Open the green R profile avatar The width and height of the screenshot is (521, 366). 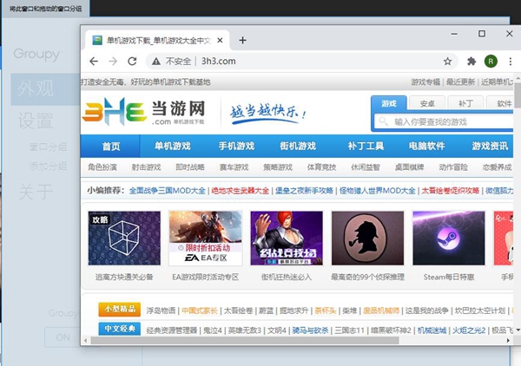491,62
